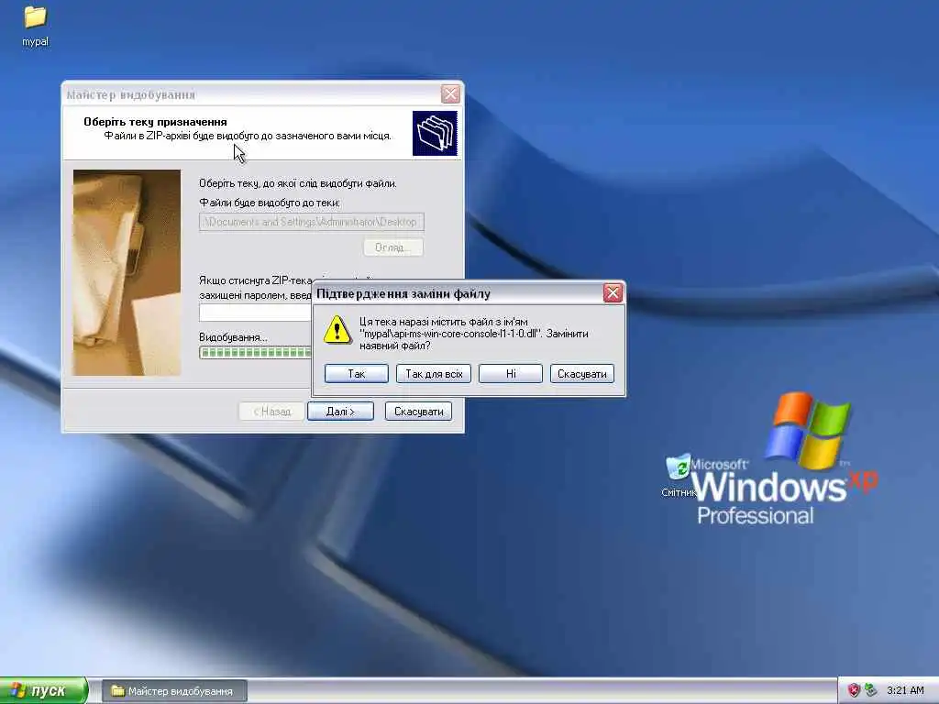
Task: Click Скасувати in the replace confirmation dialog
Action: pyautogui.click(x=582, y=374)
